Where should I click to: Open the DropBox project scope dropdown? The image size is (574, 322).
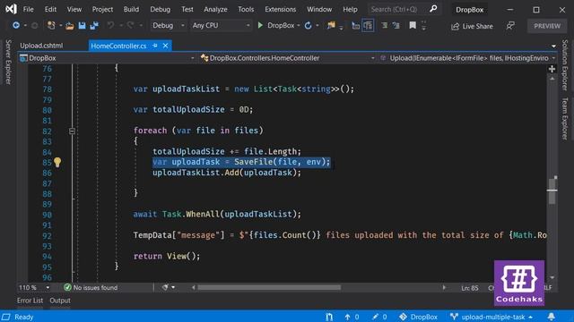107,58
